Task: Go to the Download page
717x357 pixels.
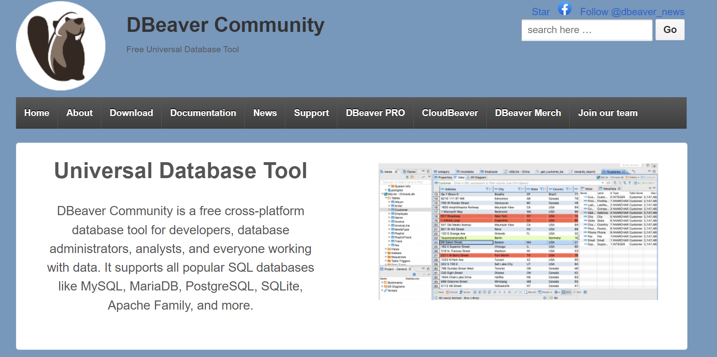Action: (131, 113)
